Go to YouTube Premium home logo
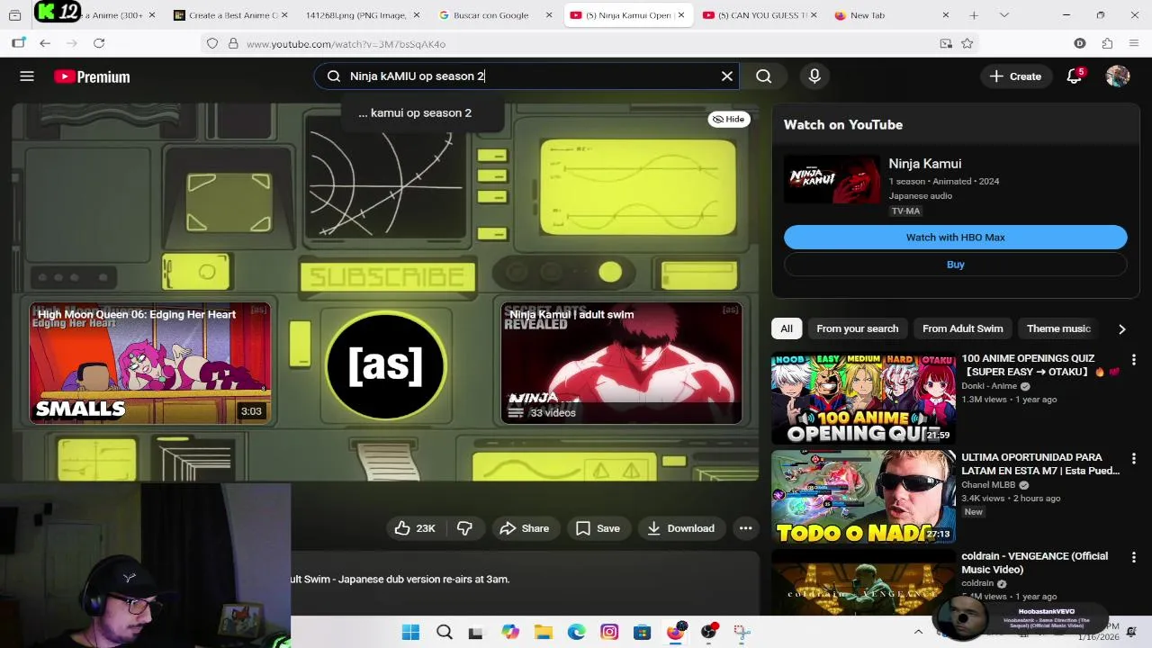1152x648 pixels. click(92, 76)
